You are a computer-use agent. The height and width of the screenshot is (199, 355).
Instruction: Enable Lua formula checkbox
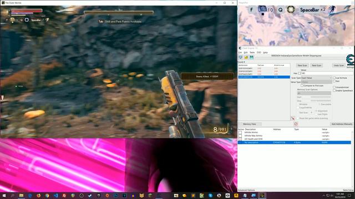tap(334, 78)
